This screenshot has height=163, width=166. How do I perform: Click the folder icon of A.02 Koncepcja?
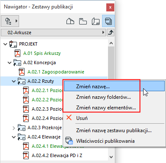tap(17, 62)
